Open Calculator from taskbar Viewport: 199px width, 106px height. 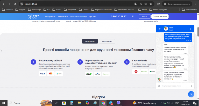coord(72,103)
